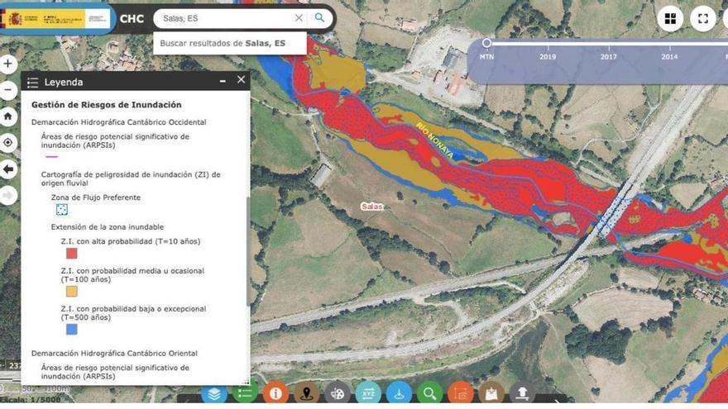The image size is (728, 409).
Task: Go back to previous map extent
Action: [8, 169]
